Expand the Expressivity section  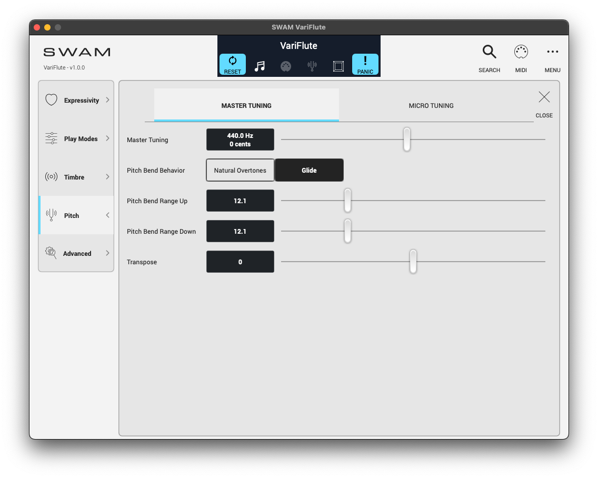coord(76,100)
